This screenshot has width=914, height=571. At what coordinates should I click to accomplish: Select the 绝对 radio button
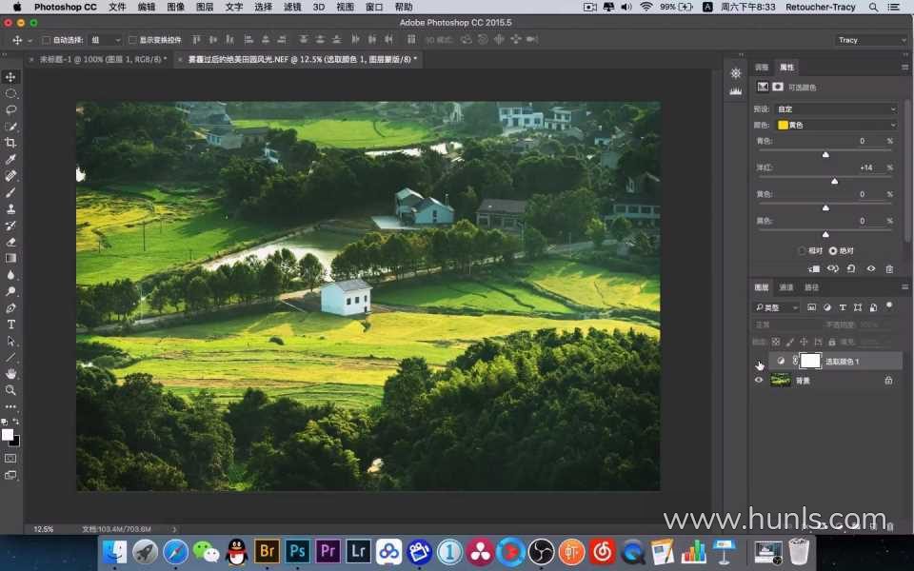[x=833, y=250]
